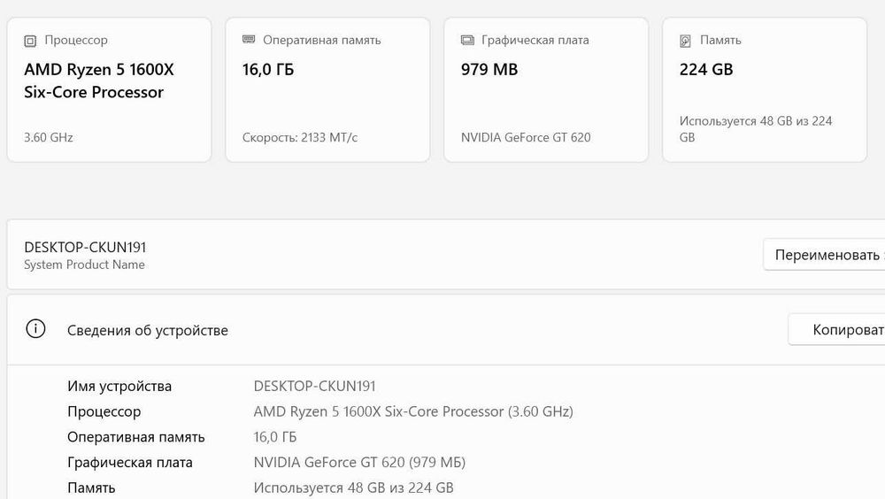Viewport: 885px width, 499px height.
Task: Click the Переименовать button
Action: tap(824, 255)
